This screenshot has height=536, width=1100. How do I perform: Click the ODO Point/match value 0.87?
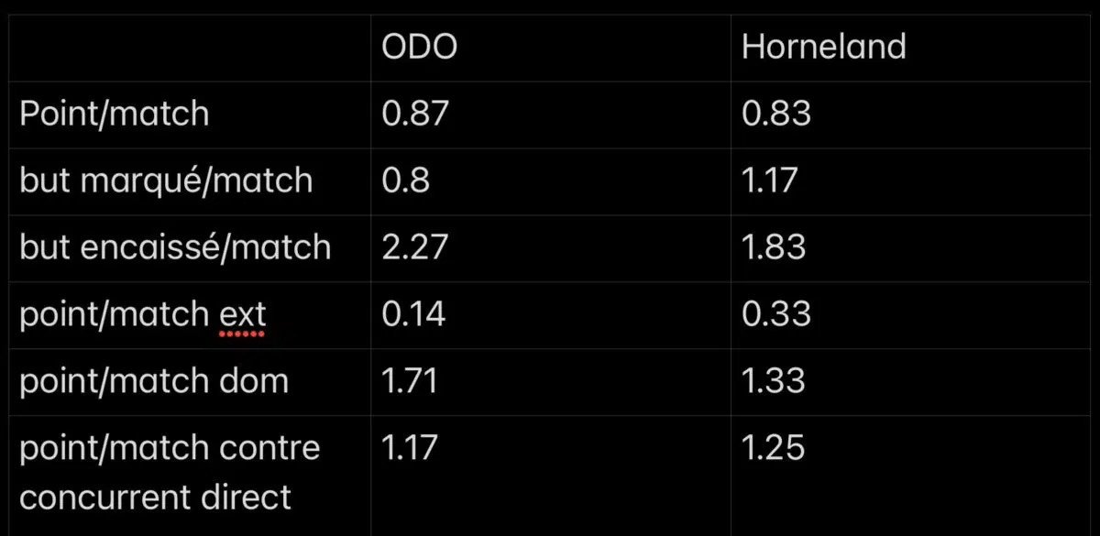click(414, 114)
